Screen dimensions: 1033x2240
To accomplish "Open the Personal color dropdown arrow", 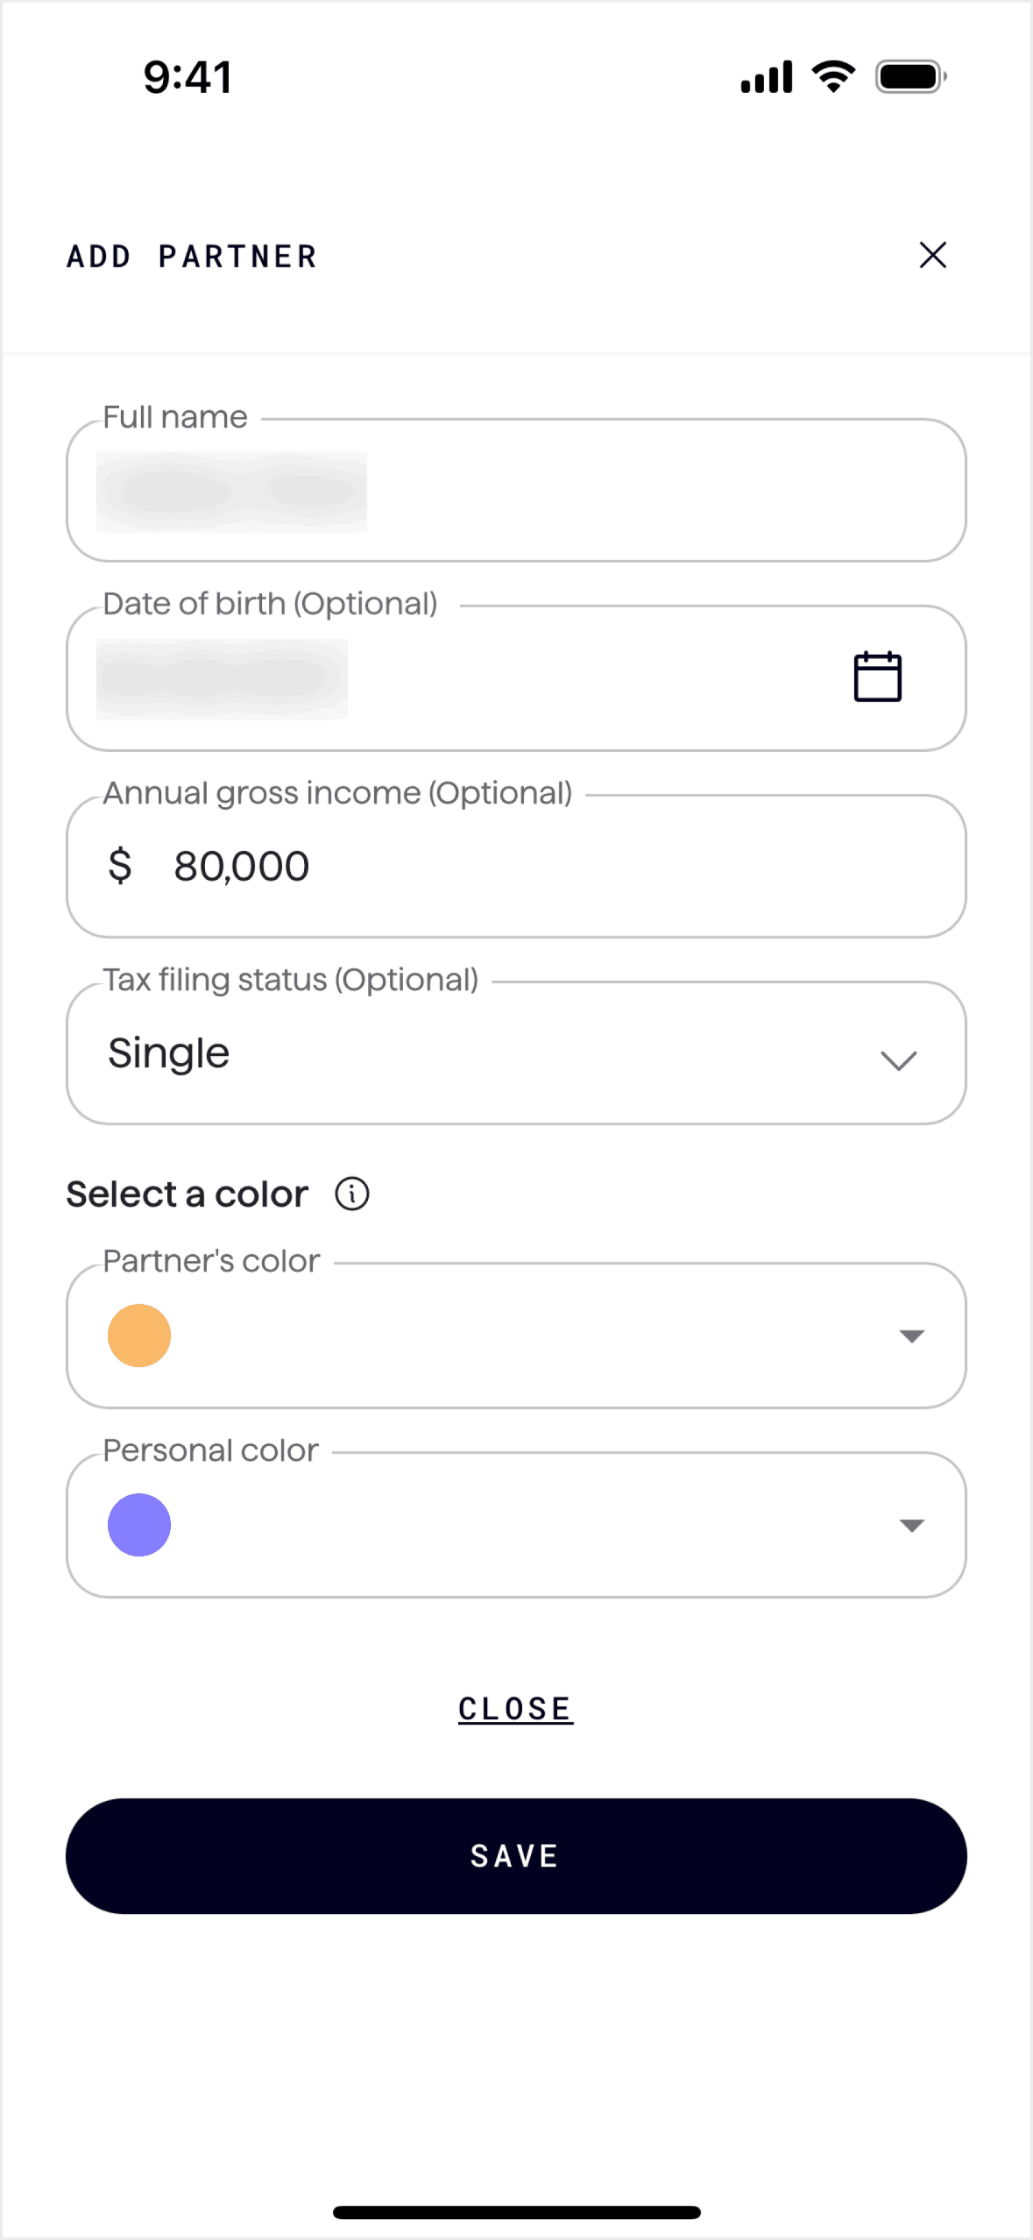I will coord(911,1526).
